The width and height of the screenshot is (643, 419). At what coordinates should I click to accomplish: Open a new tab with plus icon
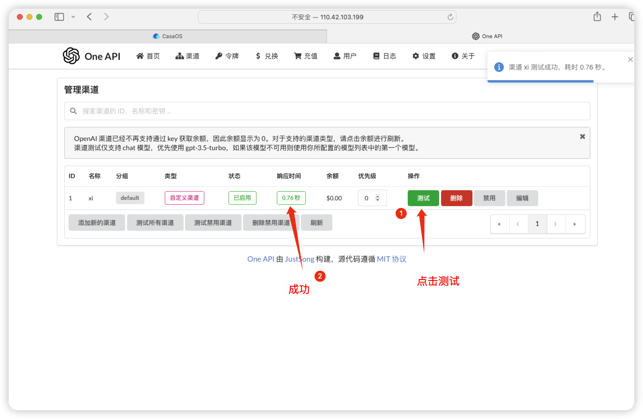615,17
